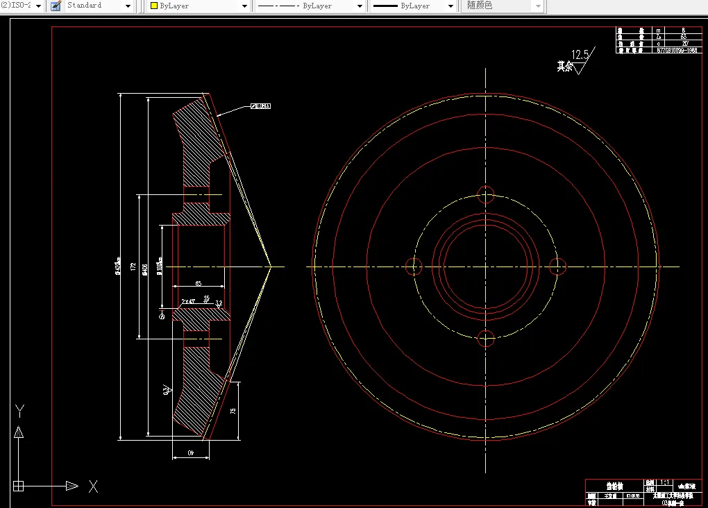
Task: Click the scale value 1:1 in title block
Action: [665, 482]
